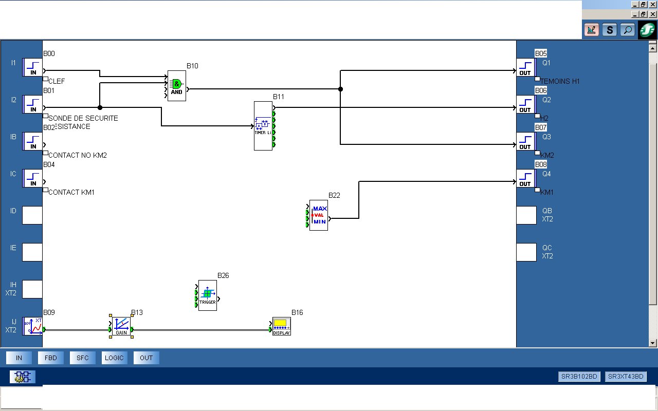Click the B11 block number label
The height and width of the screenshot is (411, 658).
point(279,97)
